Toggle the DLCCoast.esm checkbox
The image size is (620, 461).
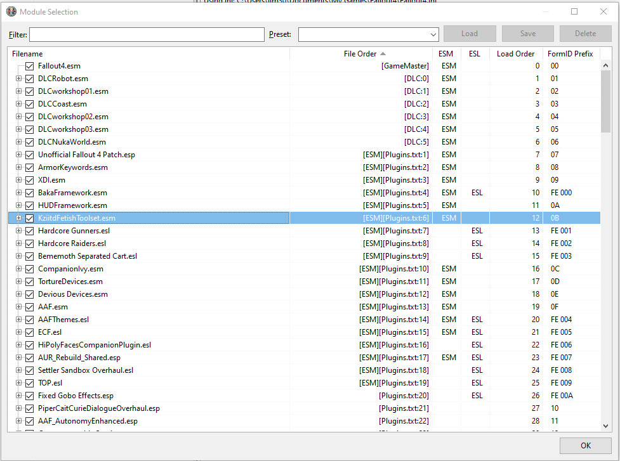pyautogui.click(x=30, y=104)
